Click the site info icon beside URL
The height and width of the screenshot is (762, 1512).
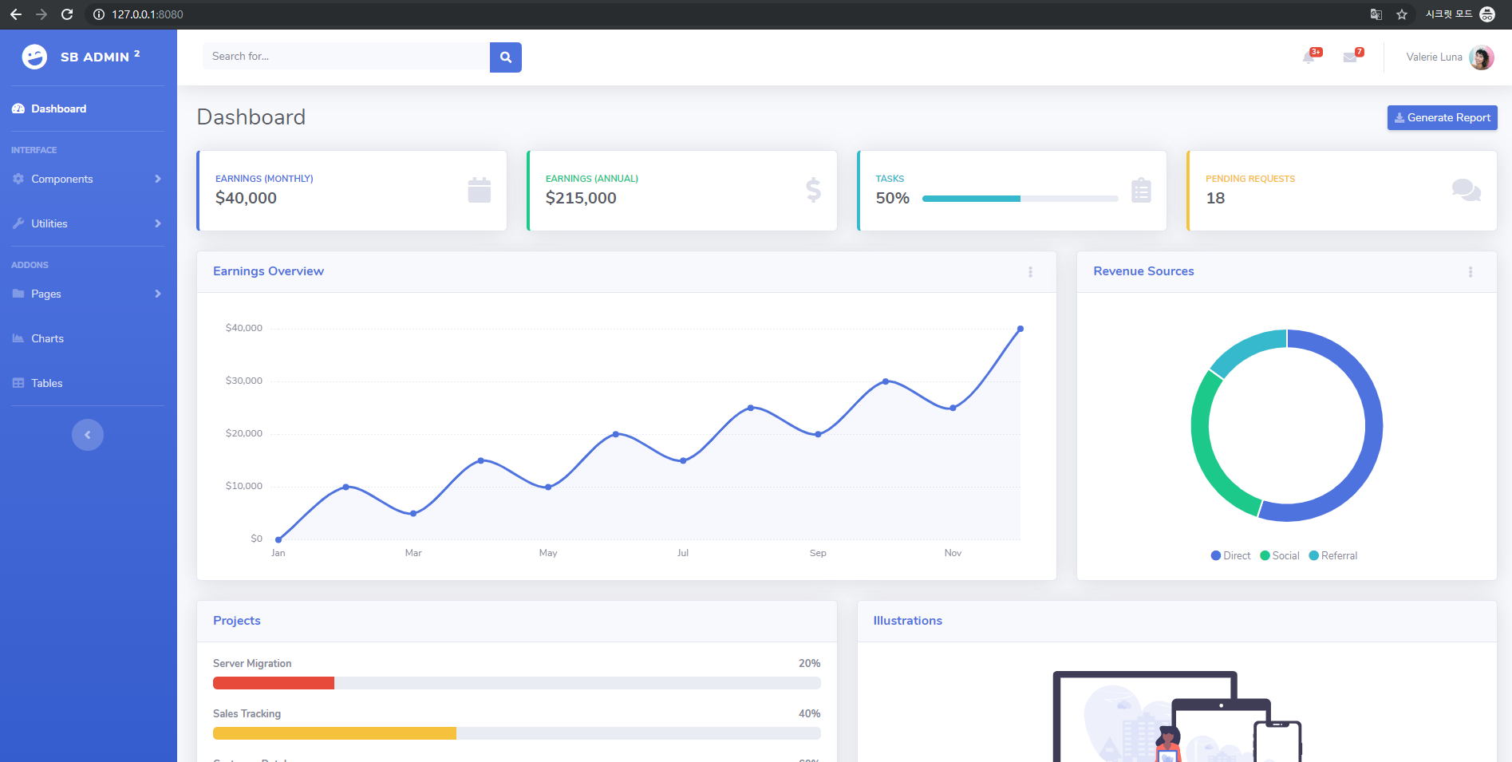tap(99, 14)
